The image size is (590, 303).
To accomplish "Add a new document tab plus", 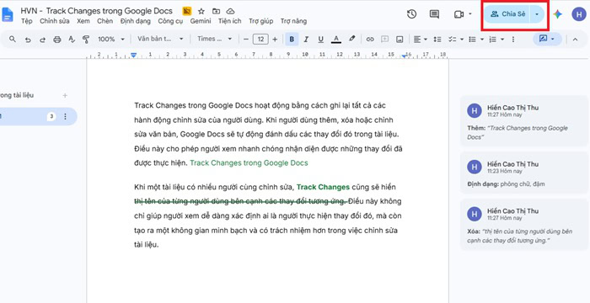I will [x=65, y=95].
